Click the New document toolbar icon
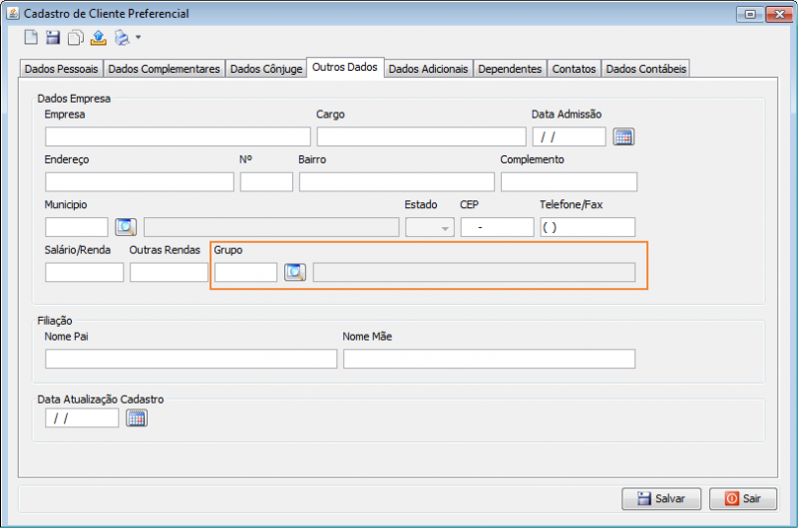The image size is (798, 528). coord(31,37)
